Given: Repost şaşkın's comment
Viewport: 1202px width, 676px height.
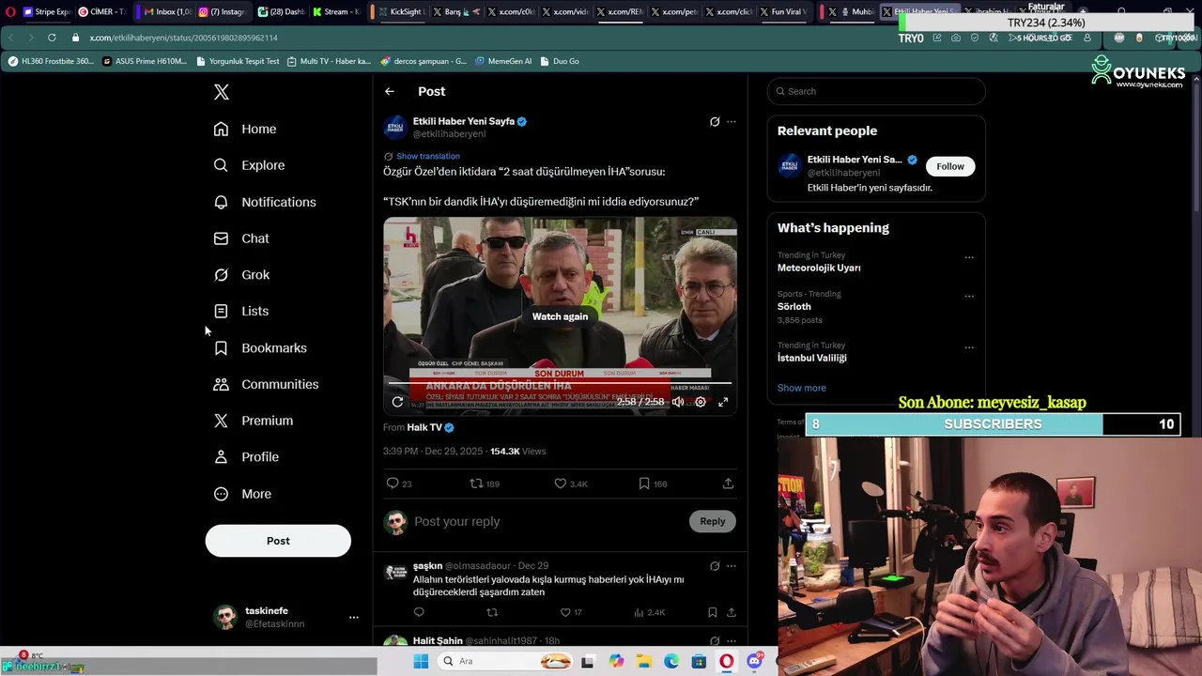Looking at the screenshot, I should tap(492, 612).
